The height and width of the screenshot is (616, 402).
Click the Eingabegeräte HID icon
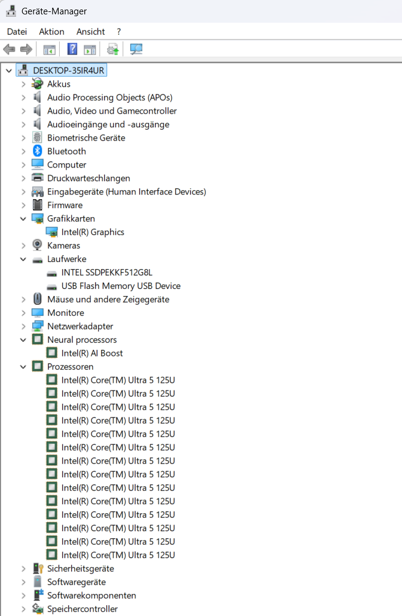coord(37,191)
